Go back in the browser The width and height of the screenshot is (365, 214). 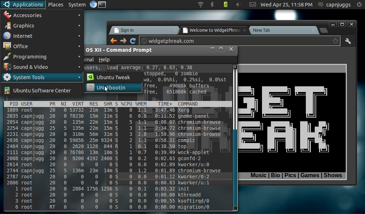tap(114, 41)
